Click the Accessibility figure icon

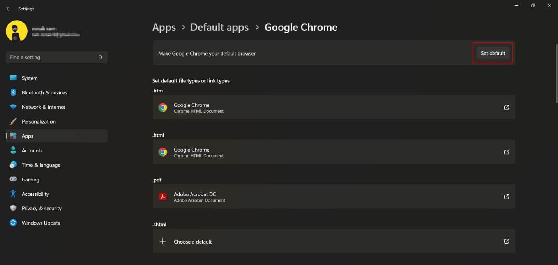click(x=13, y=194)
